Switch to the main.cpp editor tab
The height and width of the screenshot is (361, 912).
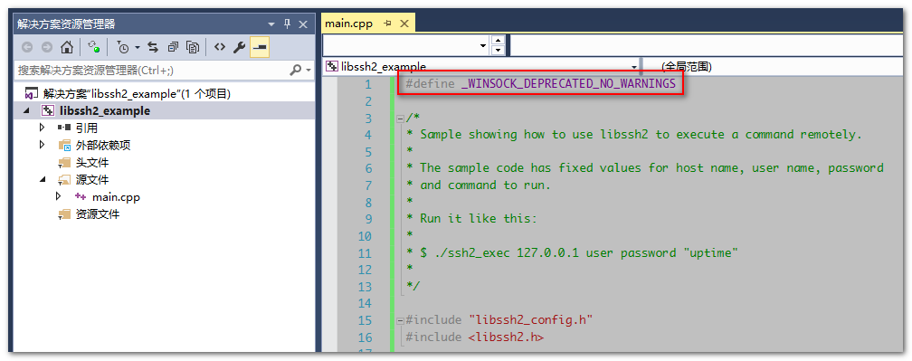coord(348,24)
